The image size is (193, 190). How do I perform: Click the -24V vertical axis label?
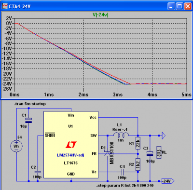7,84
